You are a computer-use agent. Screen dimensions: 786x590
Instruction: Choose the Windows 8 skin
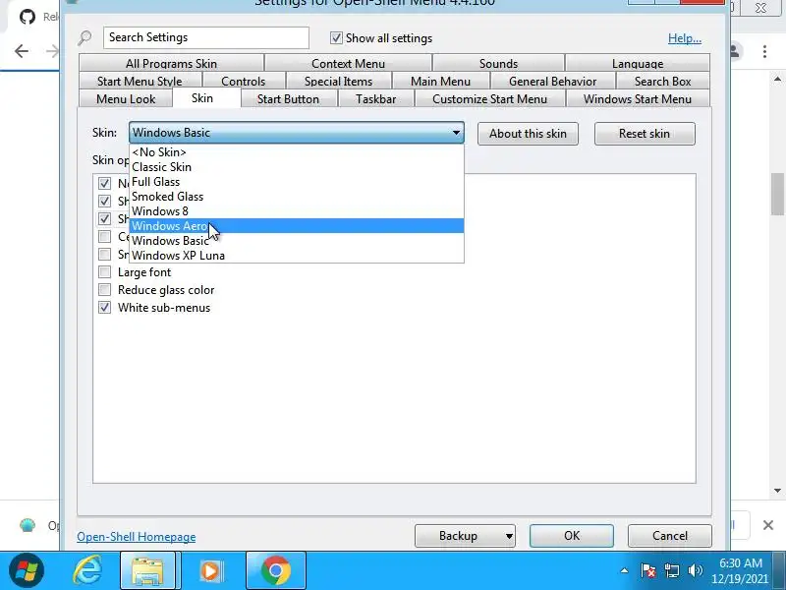click(x=297, y=211)
